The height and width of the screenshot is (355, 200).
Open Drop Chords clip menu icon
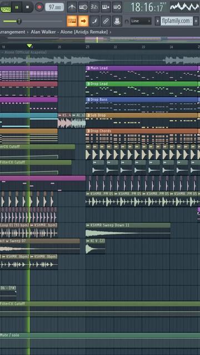(x=88, y=131)
